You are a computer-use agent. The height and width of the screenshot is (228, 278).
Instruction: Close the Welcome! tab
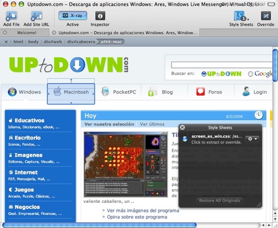(x=5, y=32)
